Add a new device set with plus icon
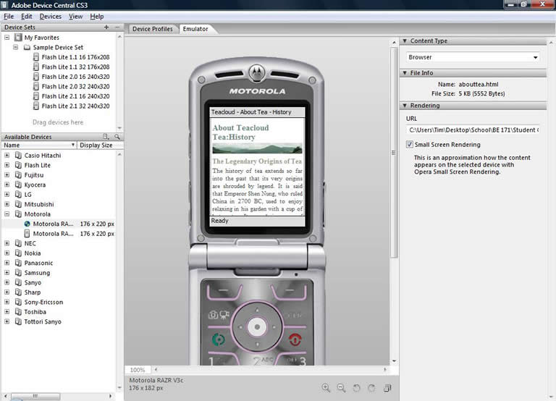The width and height of the screenshot is (556, 401). coord(106,27)
